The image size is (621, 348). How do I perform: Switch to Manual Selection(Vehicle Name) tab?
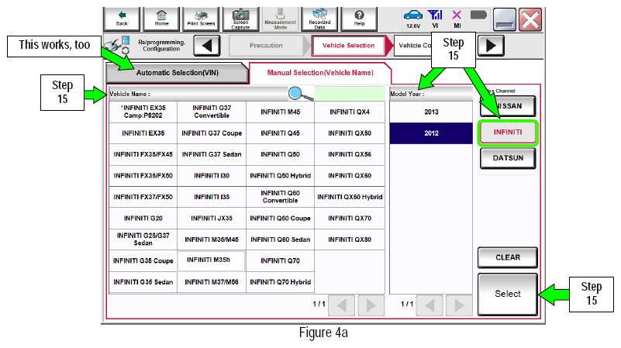coord(320,73)
